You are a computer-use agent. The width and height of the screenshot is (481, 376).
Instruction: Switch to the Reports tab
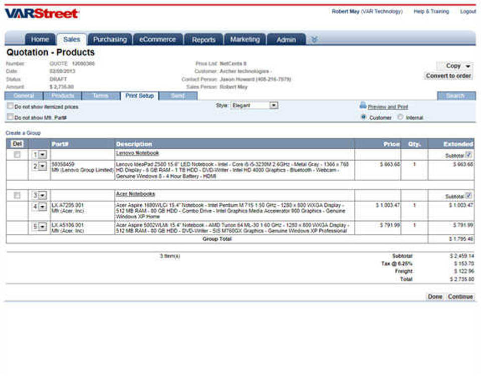tap(203, 40)
